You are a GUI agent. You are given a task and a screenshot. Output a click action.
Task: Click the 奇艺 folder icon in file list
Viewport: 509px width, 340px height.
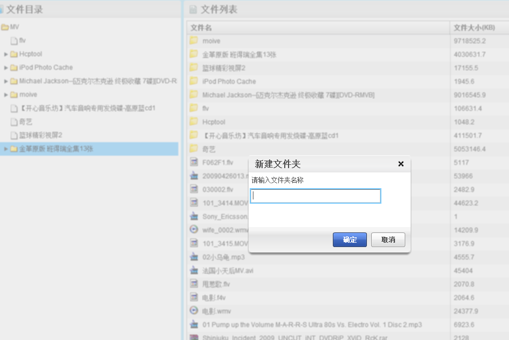[x=194, y=149]
